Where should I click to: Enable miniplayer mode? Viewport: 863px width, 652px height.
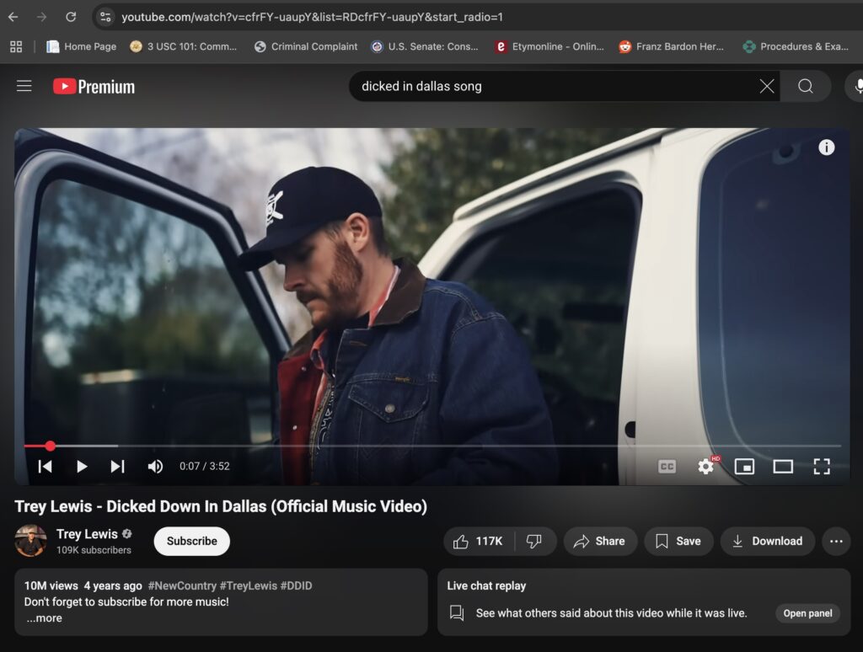point(744,466)
